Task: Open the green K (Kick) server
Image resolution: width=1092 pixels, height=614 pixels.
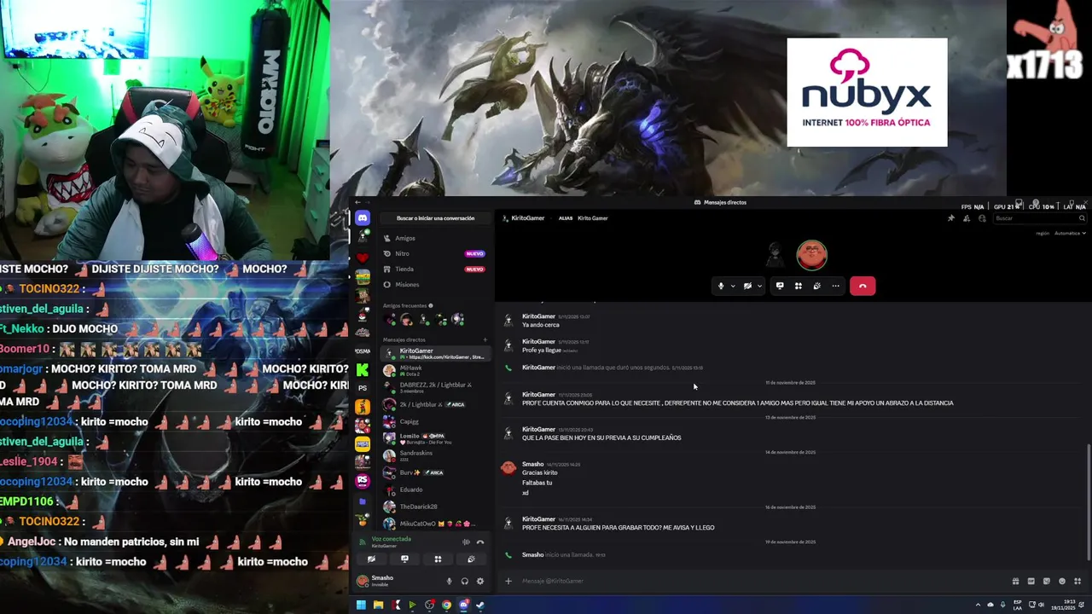Action: click(363, 369)
